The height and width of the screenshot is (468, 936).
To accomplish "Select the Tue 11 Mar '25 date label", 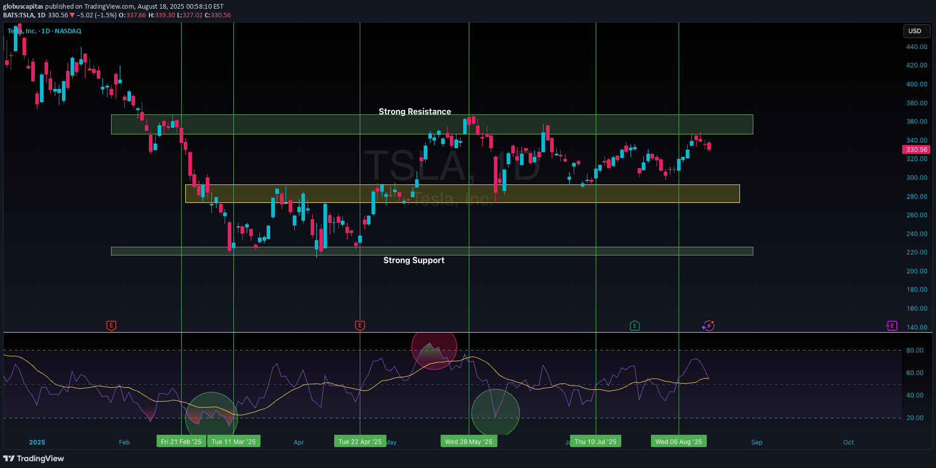I will 233,441.
